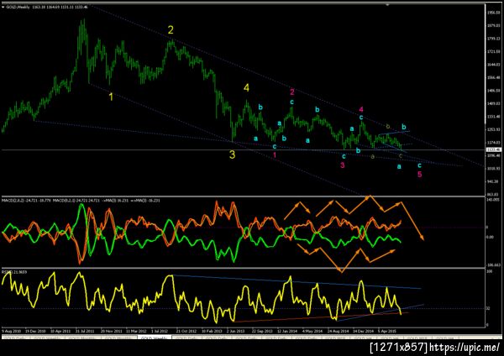Click the 24 Aug 2014 date label
504x356 pixels.
tap(338, 331)
